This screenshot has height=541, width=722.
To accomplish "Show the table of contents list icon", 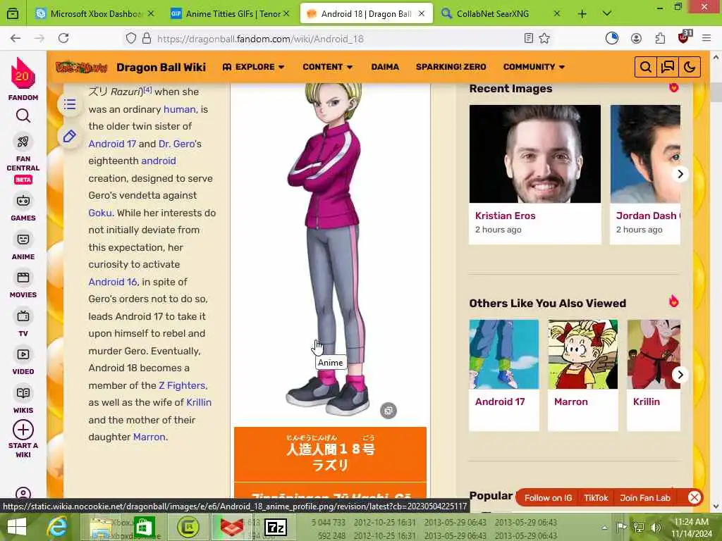I will pyautogui.click(x=70, y=104).
